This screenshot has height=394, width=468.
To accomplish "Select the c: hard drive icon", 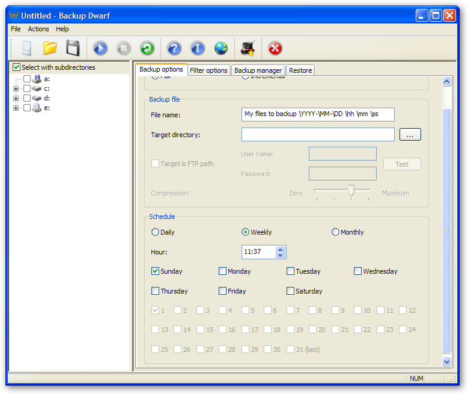I will [x=37, y=88].
